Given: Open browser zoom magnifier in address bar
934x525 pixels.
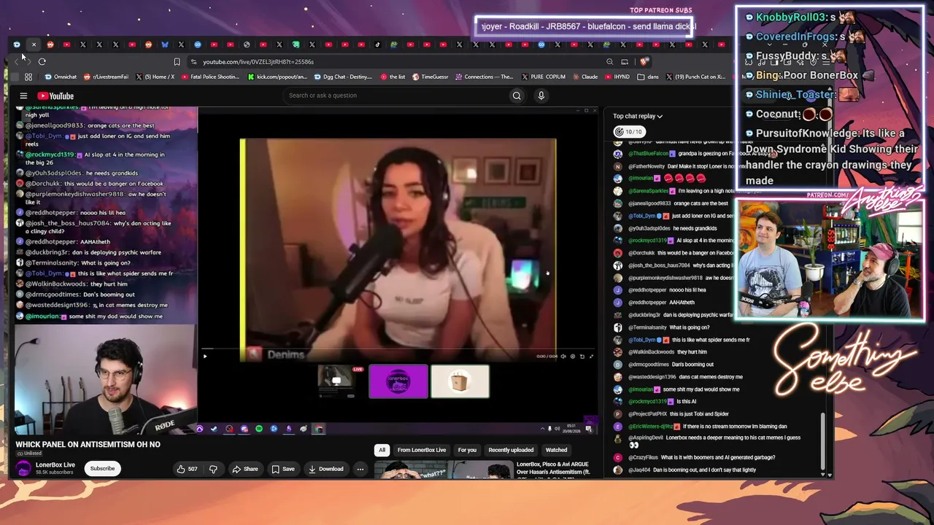Looking at the screenshot, I should pos(610,62).
